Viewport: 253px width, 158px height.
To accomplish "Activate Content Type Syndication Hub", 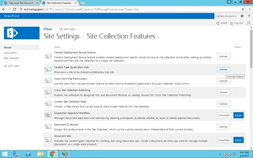I will coord(223,69).
